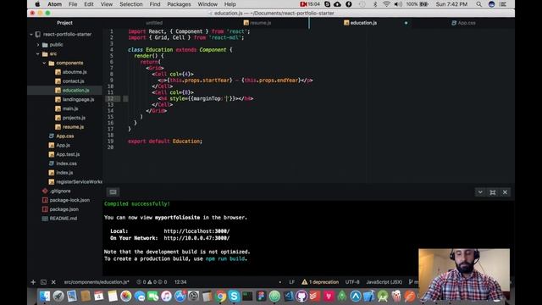Open the Edit menu
The height and width of the screenshot is (305, 542).
[x=89, y=4]
